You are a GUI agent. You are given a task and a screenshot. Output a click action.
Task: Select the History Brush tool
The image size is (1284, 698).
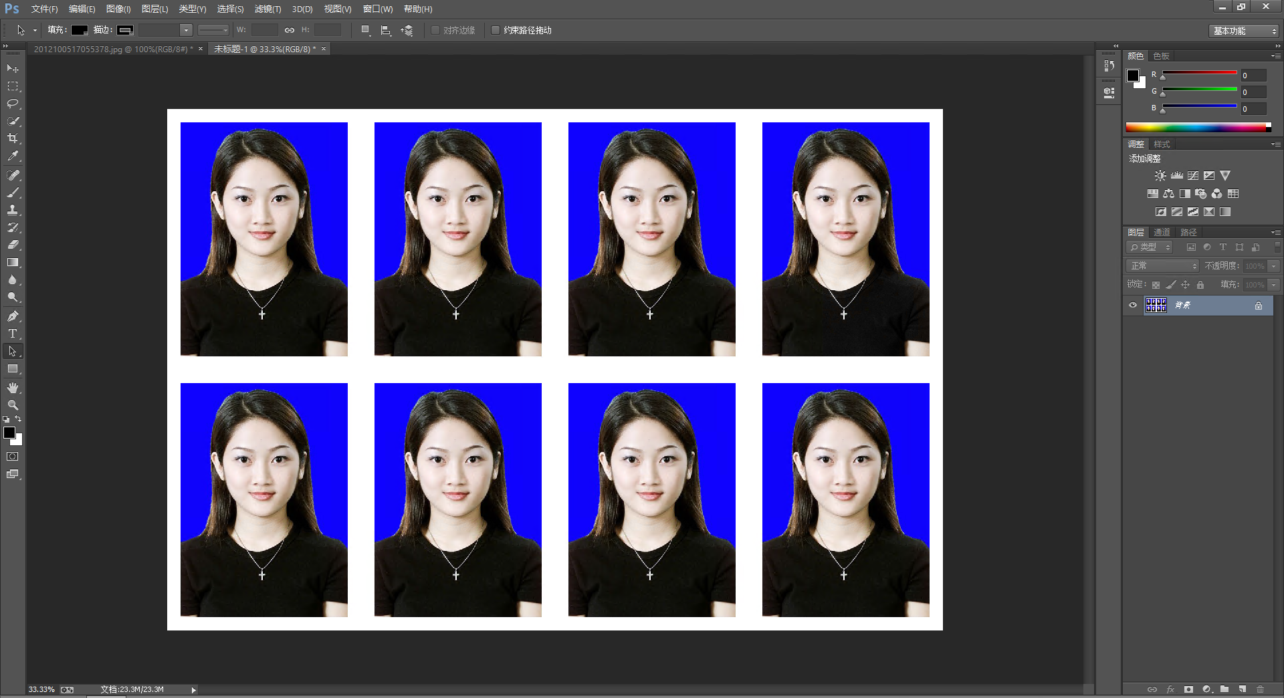click(x=13, y=227)
